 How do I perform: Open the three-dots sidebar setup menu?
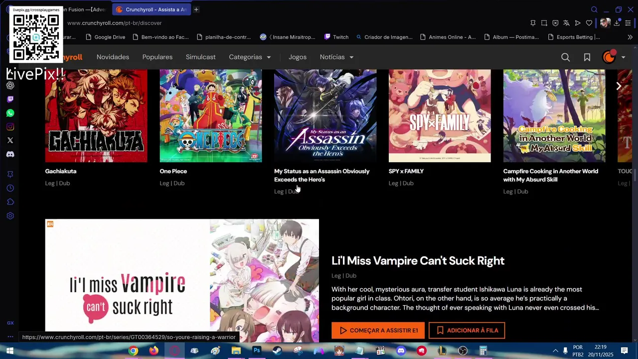pos(10,337)
